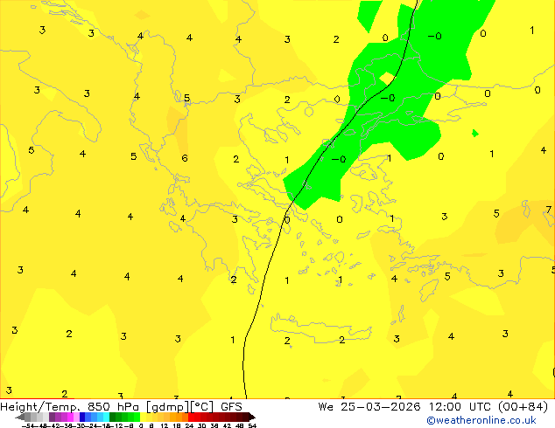This screenshot has height=428, width=555.
Task: Click the (00+84) forecast offset label
Action: [x=523, y=407]
